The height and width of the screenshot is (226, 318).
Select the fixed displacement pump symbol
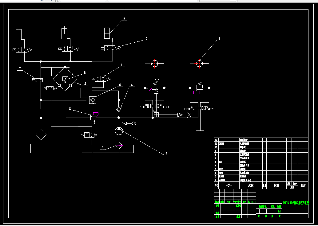pyautogui.click(x=119, y=131)
